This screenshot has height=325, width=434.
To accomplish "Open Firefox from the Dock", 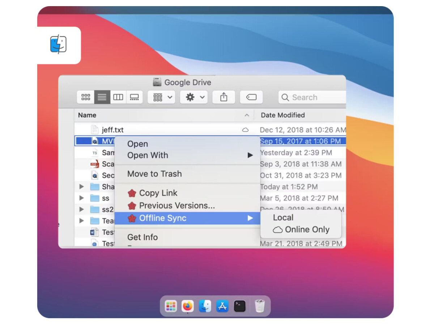I will [188, 306].
